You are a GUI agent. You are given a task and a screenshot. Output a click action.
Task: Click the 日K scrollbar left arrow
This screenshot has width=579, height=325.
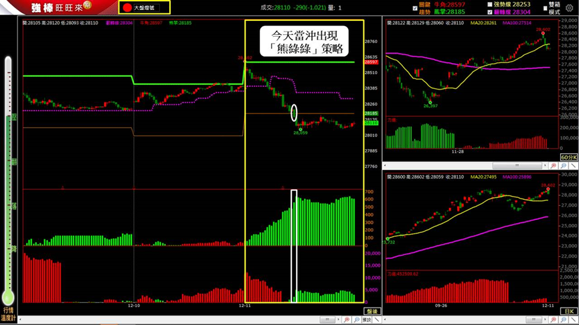[385, 320]
